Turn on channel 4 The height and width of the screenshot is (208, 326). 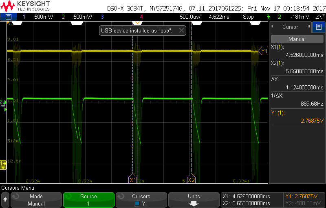(x=141, y=17)
